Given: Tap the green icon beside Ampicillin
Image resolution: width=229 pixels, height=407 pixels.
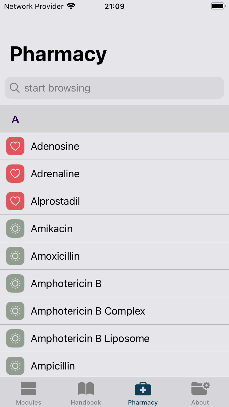Looking at the screenshot, I should [15, 366].
